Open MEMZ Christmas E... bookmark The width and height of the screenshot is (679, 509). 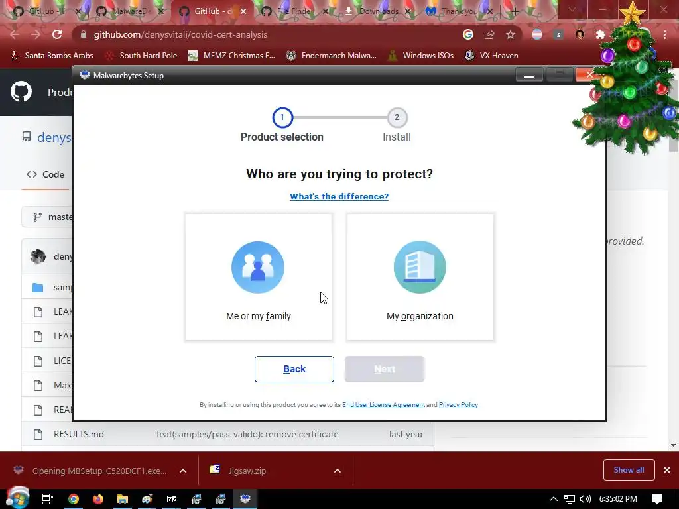point(231,56)
